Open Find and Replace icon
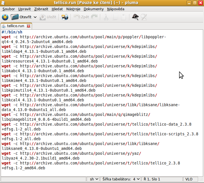Screen dimensions: 204x183 (x=144, y=17)
